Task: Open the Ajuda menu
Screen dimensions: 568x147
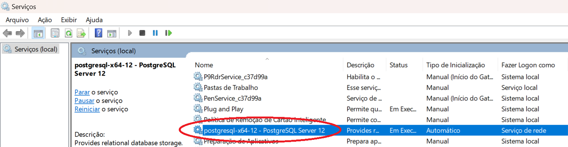Action: 94,20
